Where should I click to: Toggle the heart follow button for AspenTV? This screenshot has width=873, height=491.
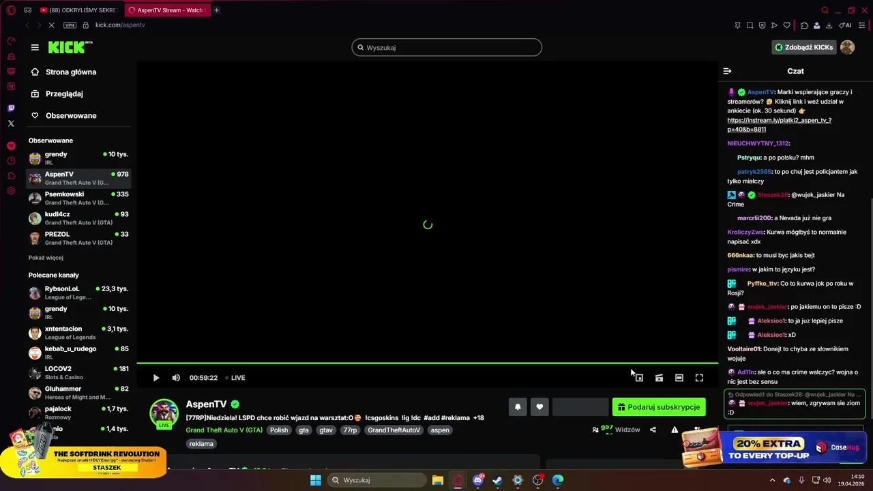coord(539,407)
